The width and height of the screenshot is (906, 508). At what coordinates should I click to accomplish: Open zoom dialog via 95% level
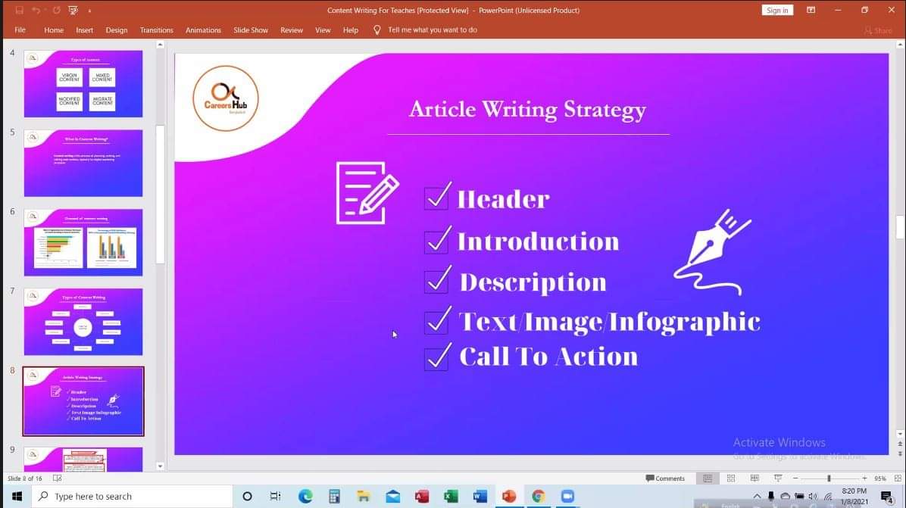click(880, 478)
